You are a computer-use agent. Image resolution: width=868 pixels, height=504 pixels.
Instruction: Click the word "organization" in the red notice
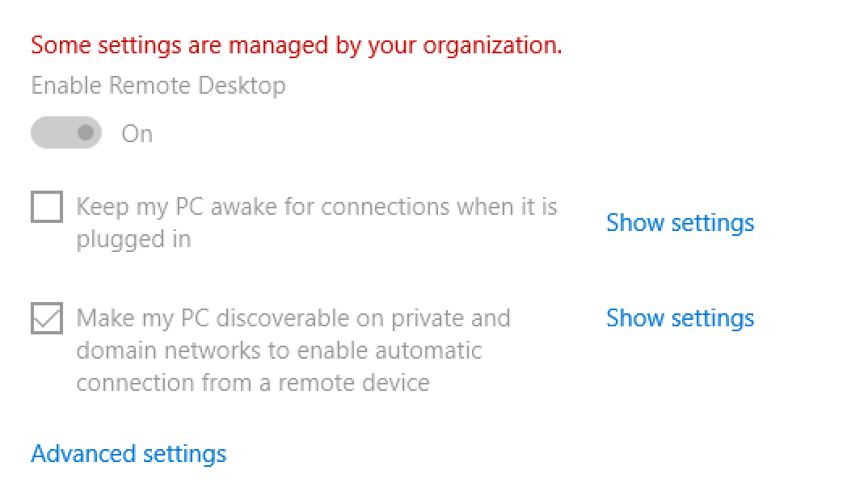coord(492,46)
